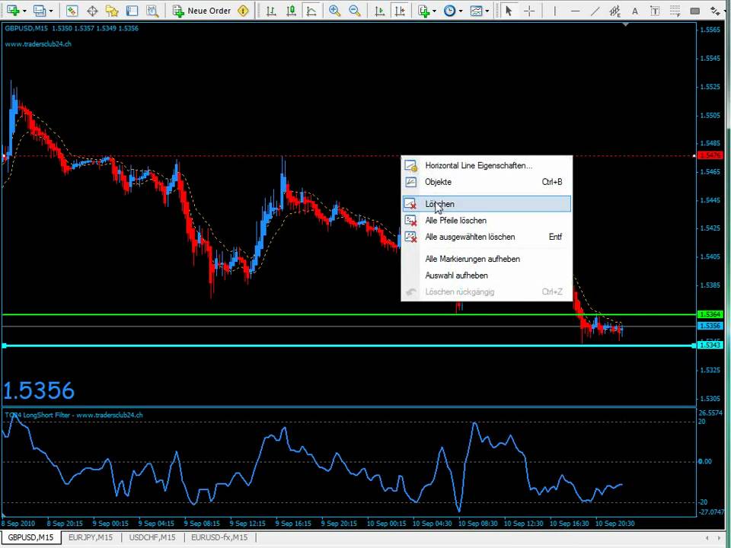The height and width of the screenshot is (548, 731).
Task: Click the cyan 1.5343 price label
Action: [x=710, y=346]
